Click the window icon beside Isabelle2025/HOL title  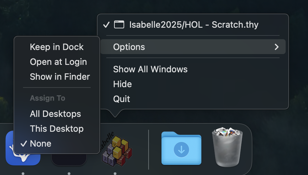[x=118, y=25]
